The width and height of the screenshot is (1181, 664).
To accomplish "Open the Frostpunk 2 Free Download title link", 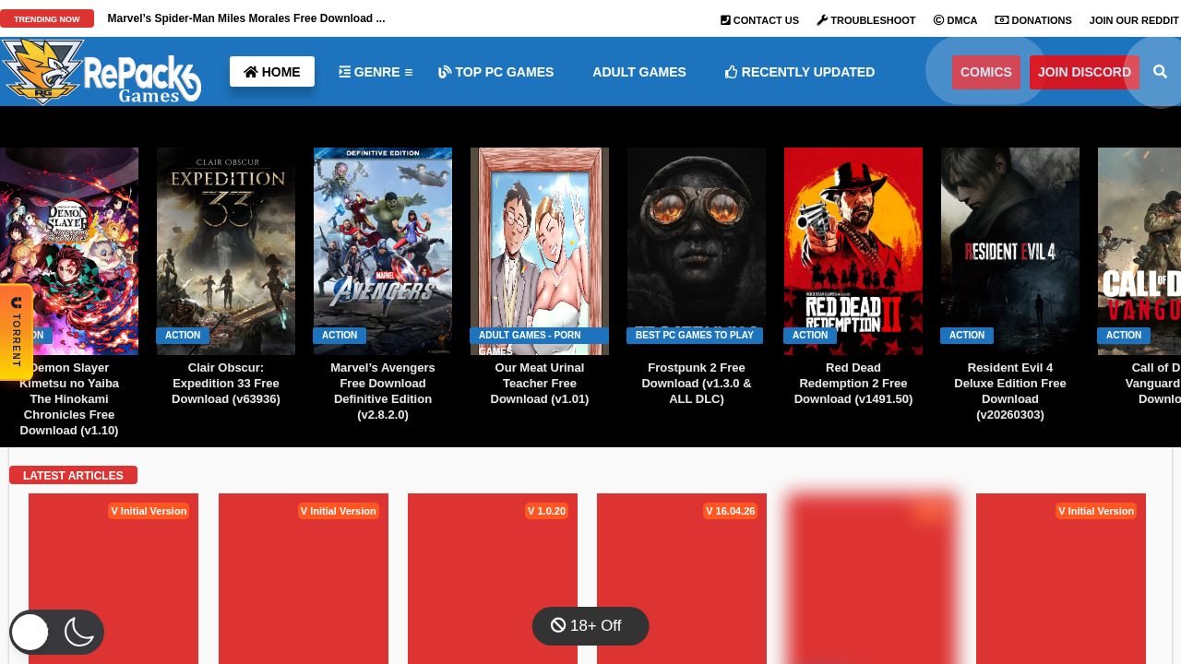I will 697,383.
